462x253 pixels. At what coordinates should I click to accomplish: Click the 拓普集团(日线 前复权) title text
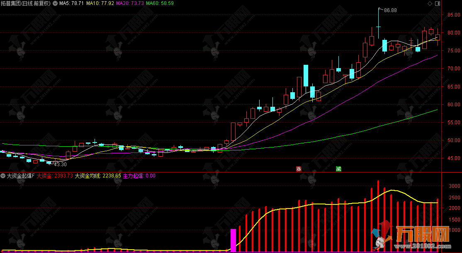click(x=26, y=3)
